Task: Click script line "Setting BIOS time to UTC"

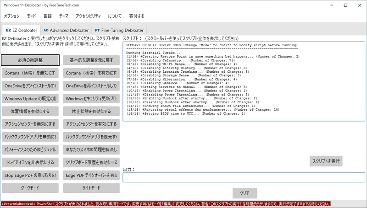Action: click(186, 113)
